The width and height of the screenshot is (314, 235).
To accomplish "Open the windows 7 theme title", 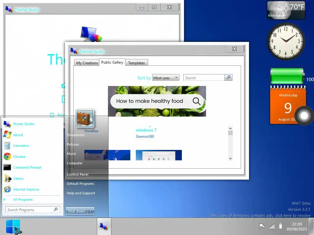I will (146, 130).
